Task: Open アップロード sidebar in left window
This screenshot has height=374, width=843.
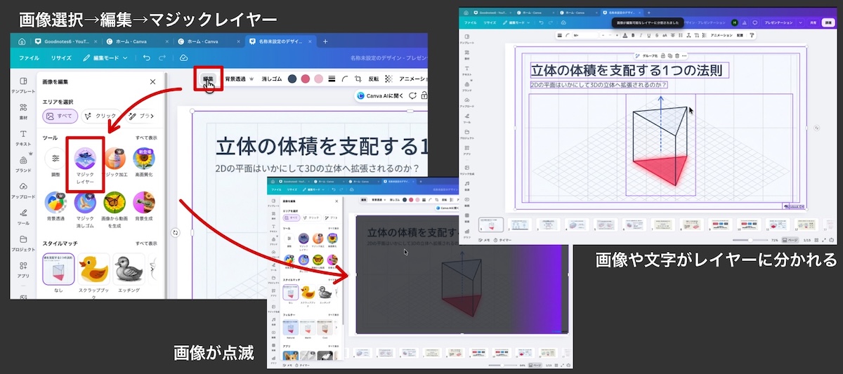Action: (x=23, y=190)
